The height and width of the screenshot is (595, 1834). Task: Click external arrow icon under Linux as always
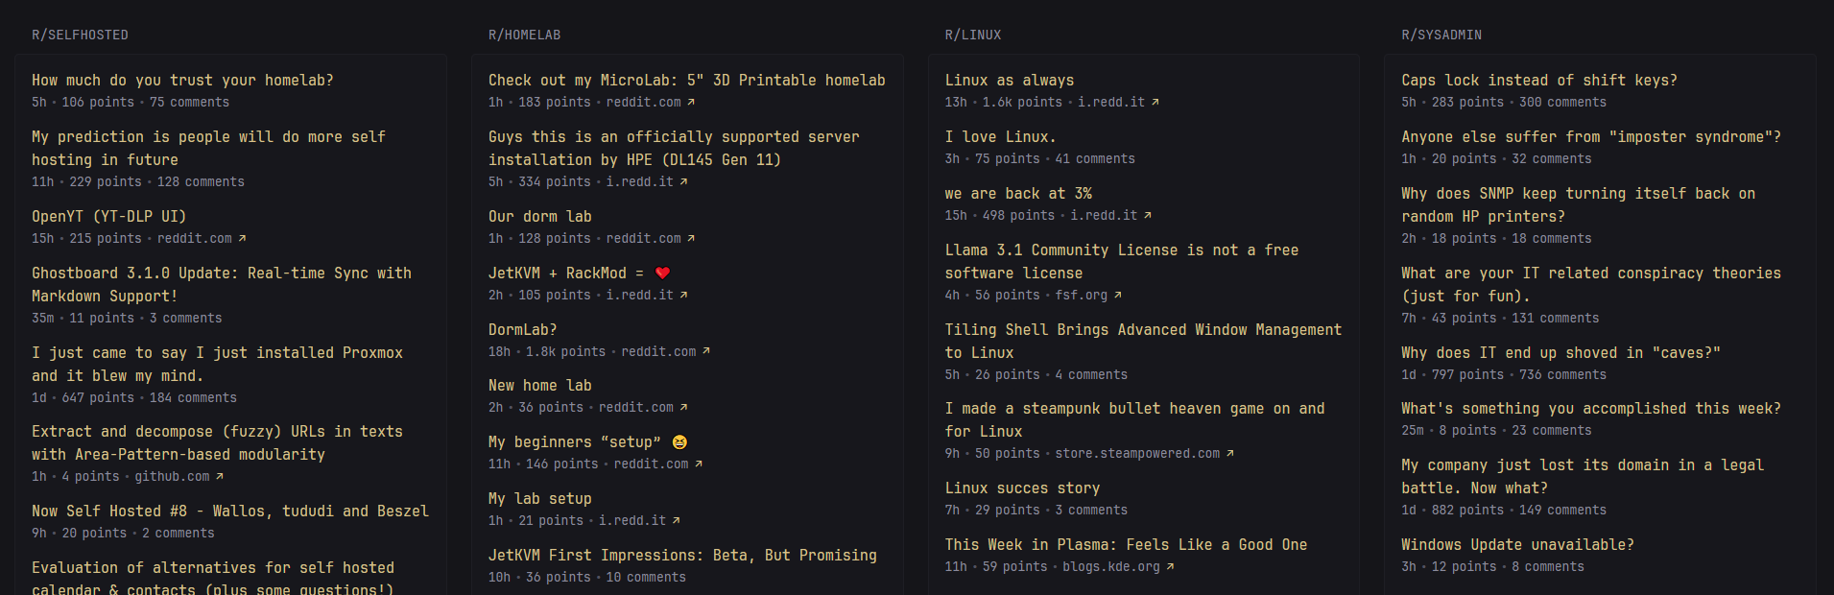click(1155, 103)
